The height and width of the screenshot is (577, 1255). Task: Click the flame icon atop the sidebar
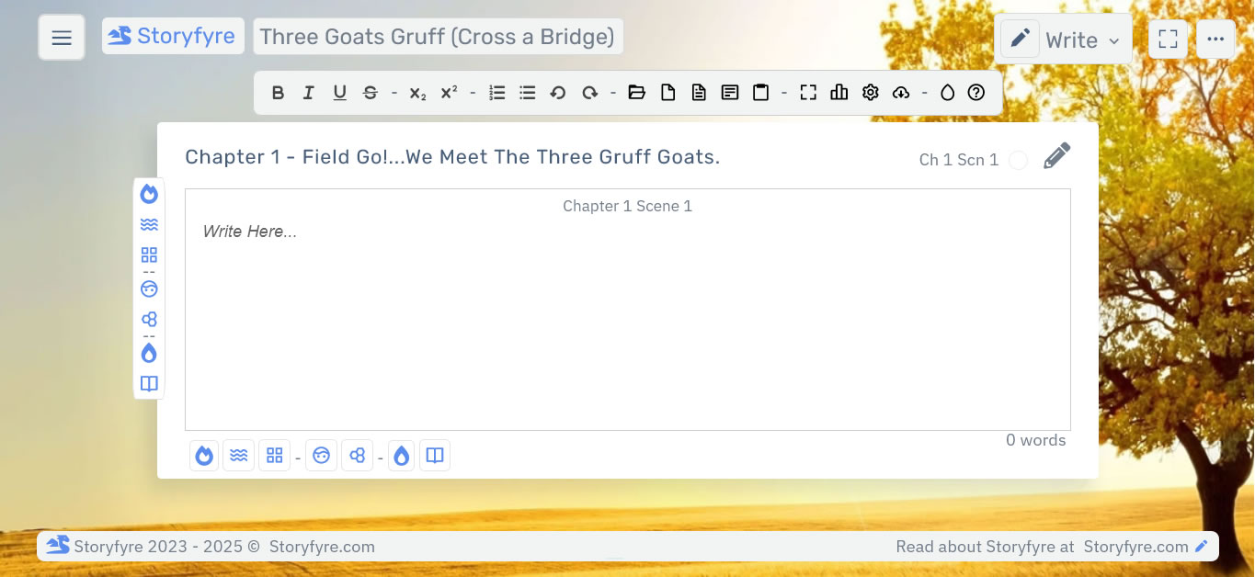149,194
